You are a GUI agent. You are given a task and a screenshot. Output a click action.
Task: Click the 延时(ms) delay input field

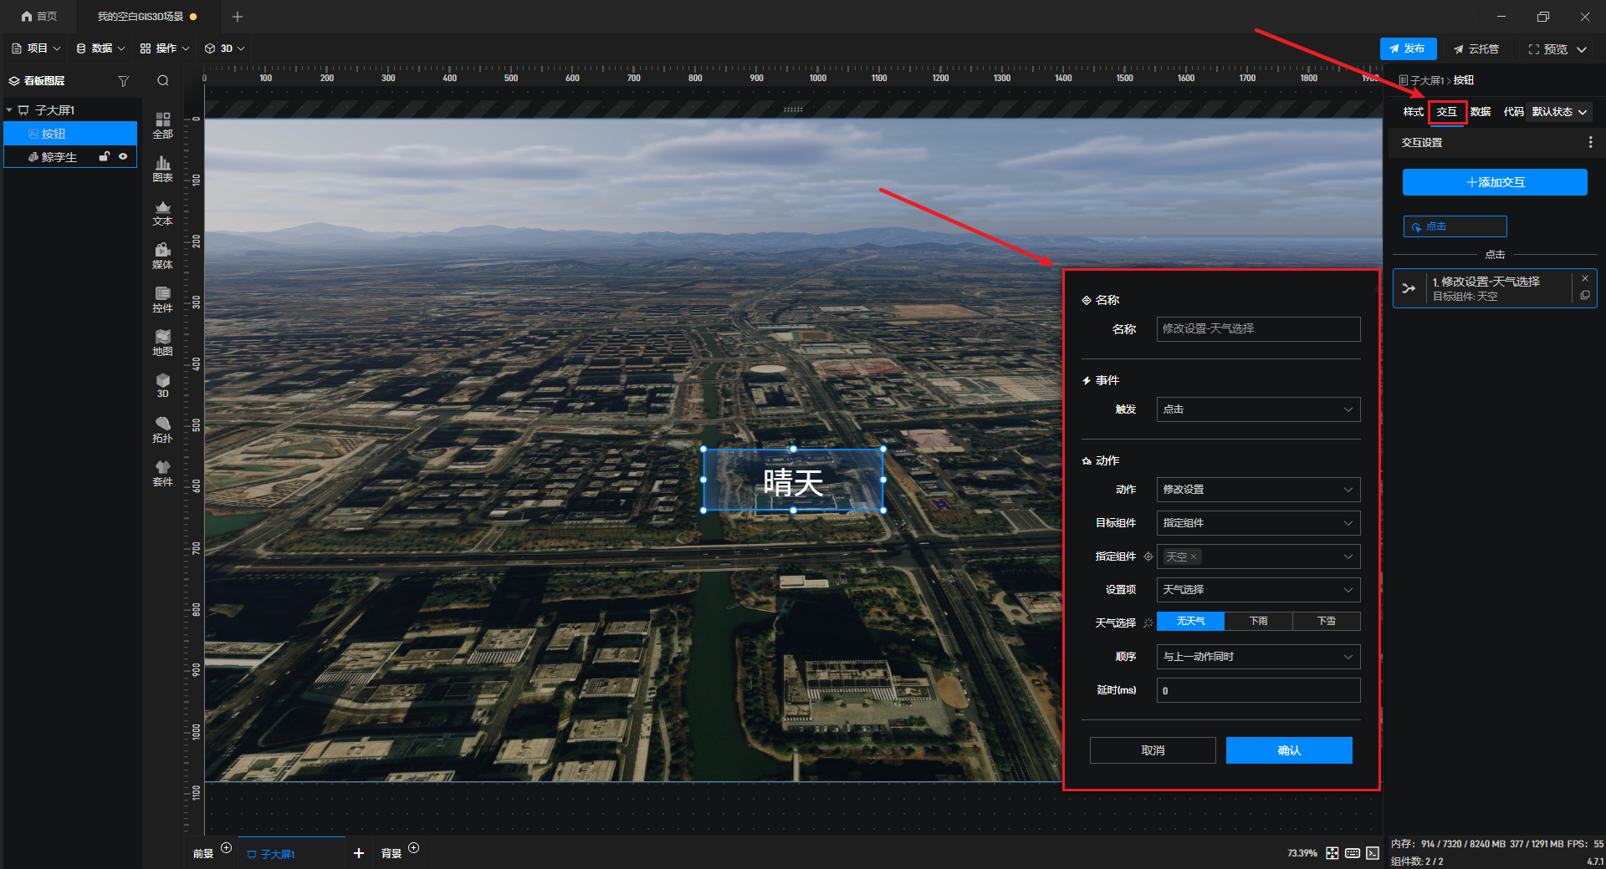[x=1258, y=690]
